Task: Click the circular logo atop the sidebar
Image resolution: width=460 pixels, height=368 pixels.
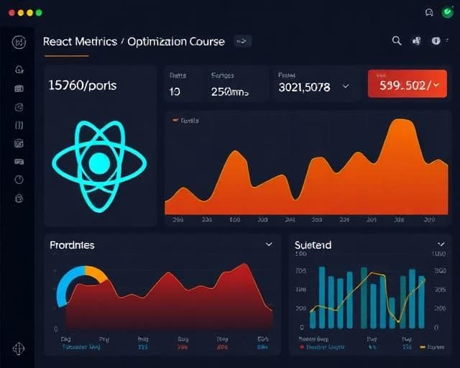Action: (19, 42)
